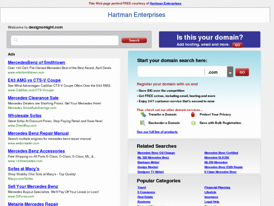Click Transfer a Domain text
Image resolution: width=274 pixels, height=206 pixels.
click(x=162, y=115)
